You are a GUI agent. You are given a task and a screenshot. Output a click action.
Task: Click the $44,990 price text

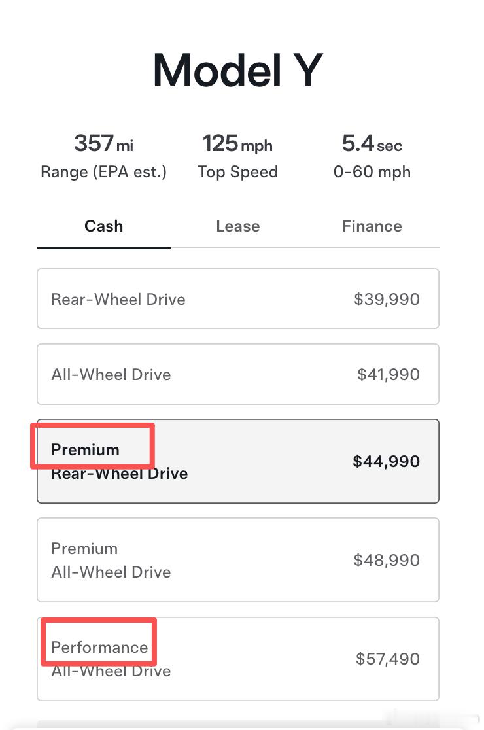[x=386, y=461]
